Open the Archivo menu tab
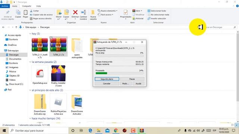The width and height of the screenshot is (239, 134). tap(5, 6)
